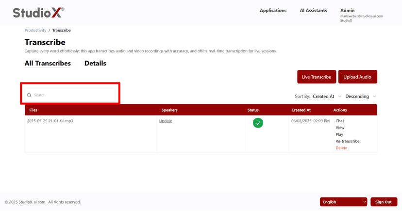This screenshot has width=402, height=211.
Task: Click Re-transcribe action
Action: [x=348, y=141]
